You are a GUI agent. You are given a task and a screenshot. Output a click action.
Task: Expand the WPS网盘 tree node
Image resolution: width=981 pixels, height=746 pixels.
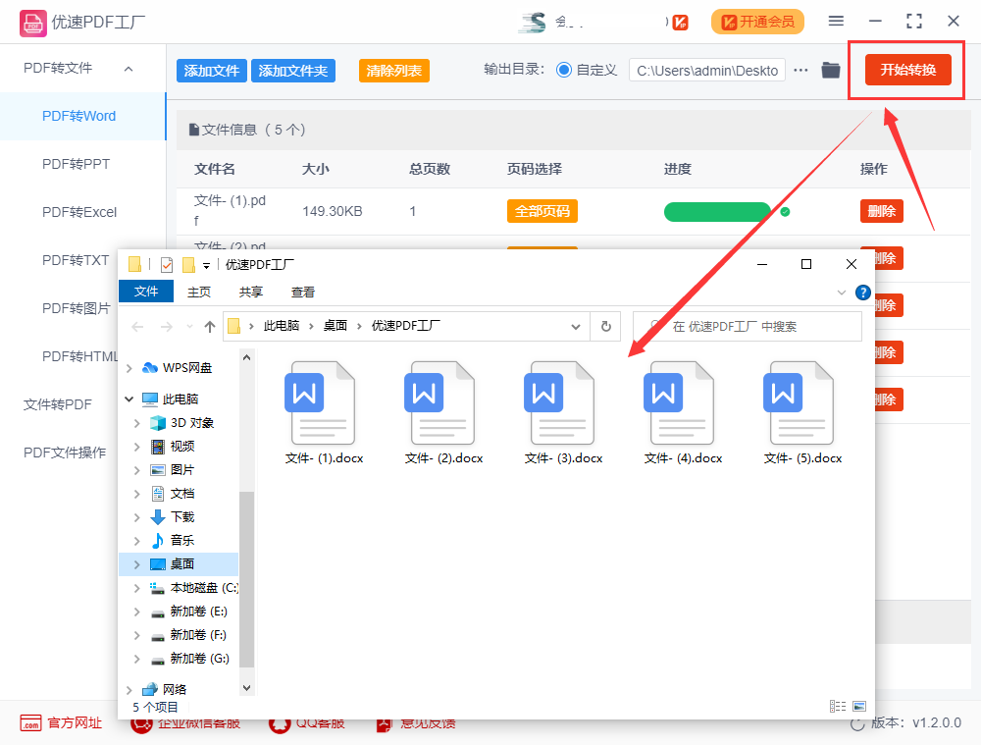point(129,368)
